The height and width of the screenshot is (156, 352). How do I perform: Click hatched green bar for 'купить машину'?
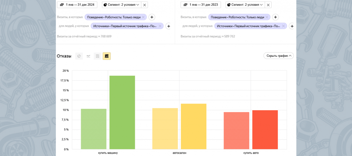click(94, 129)
